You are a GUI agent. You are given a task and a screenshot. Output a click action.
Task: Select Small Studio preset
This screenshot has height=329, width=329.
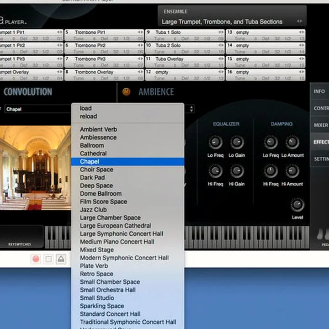(128, 298)
